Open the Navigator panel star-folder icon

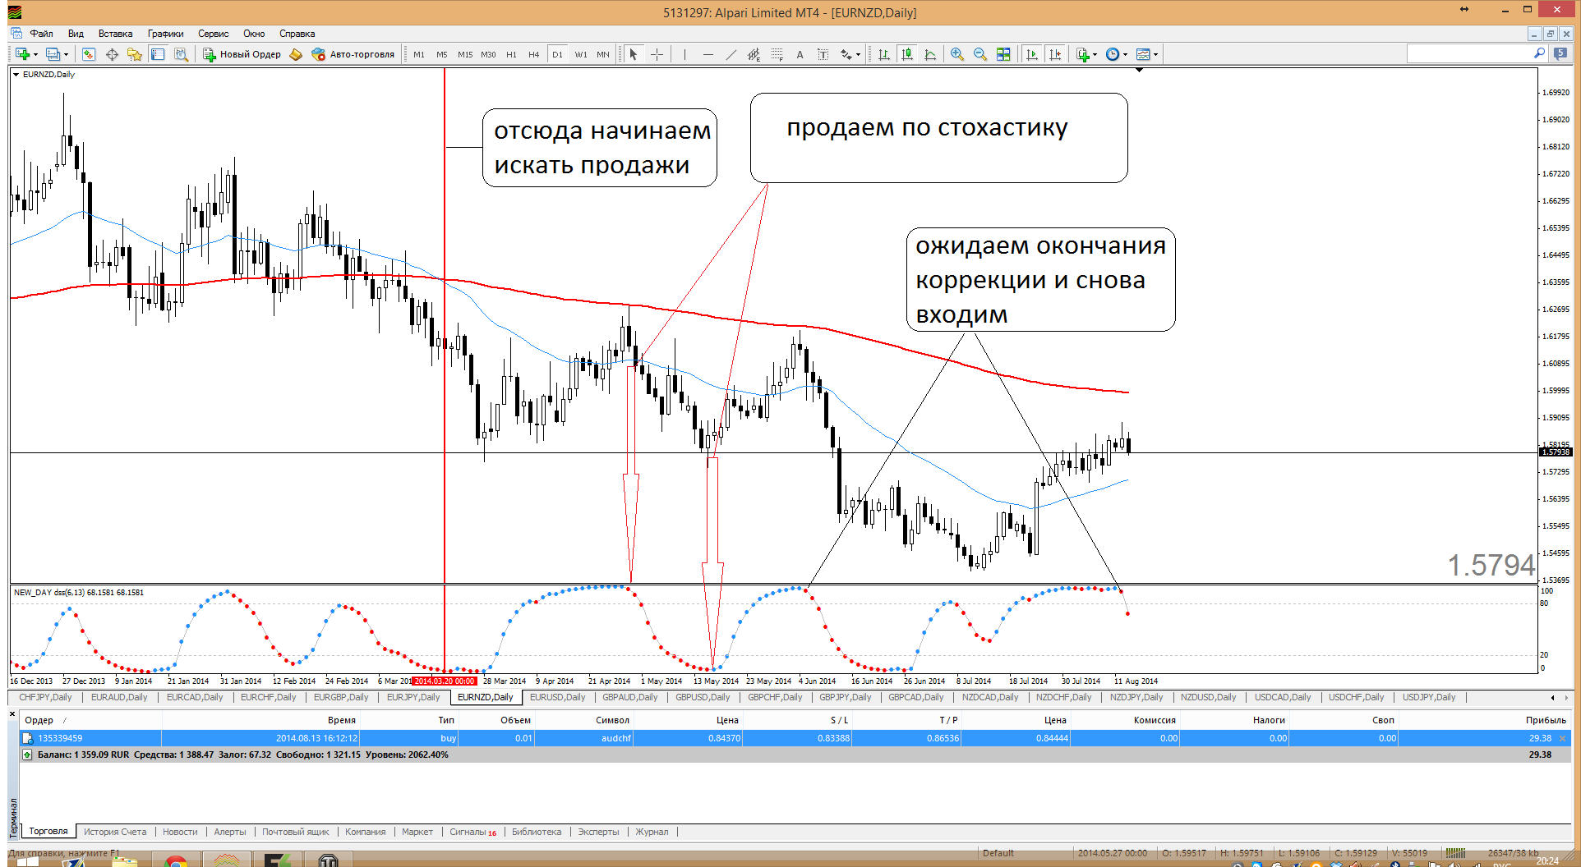135,54
